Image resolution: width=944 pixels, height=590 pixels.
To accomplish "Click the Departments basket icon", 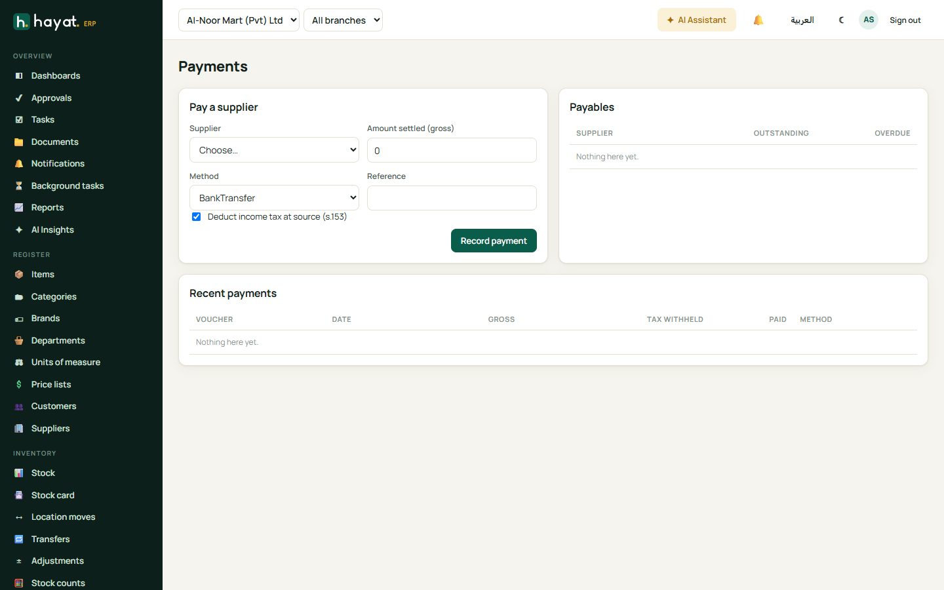I will [19, 341].
